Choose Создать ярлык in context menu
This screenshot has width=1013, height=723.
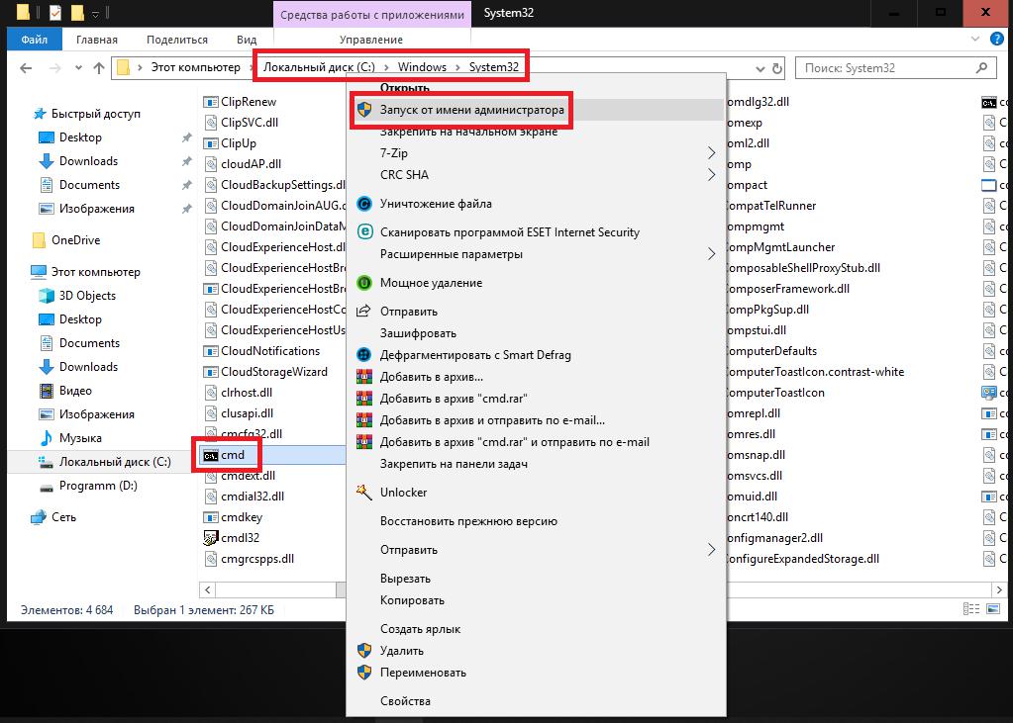pyautogui.click(x=537, y=629)
